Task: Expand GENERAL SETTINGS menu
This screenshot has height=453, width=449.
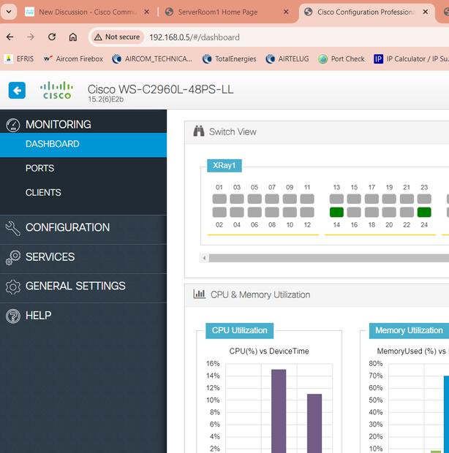Action: coord(75,286)
